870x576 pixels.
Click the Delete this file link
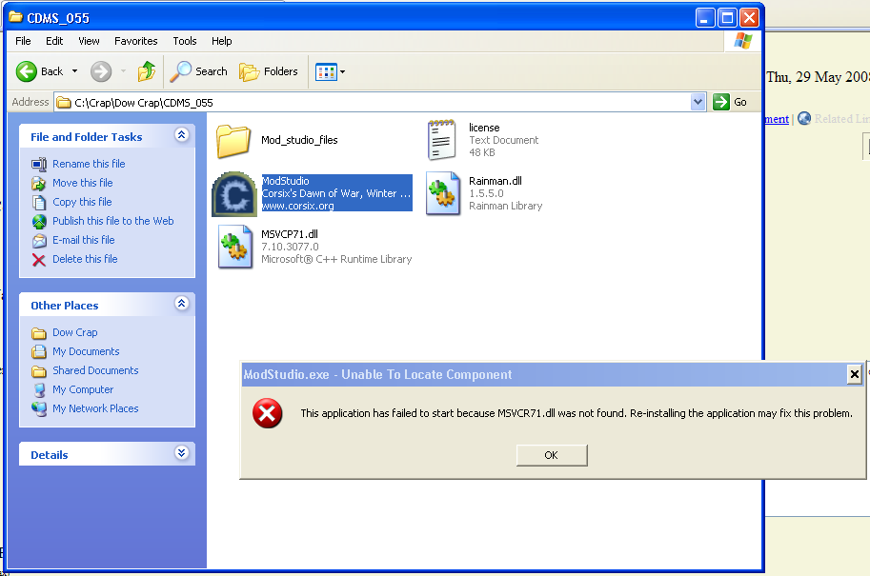tap(85, 260)
